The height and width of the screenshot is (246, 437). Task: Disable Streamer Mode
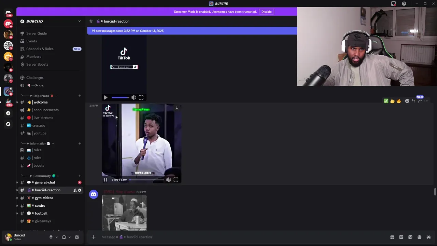[266, 12]
